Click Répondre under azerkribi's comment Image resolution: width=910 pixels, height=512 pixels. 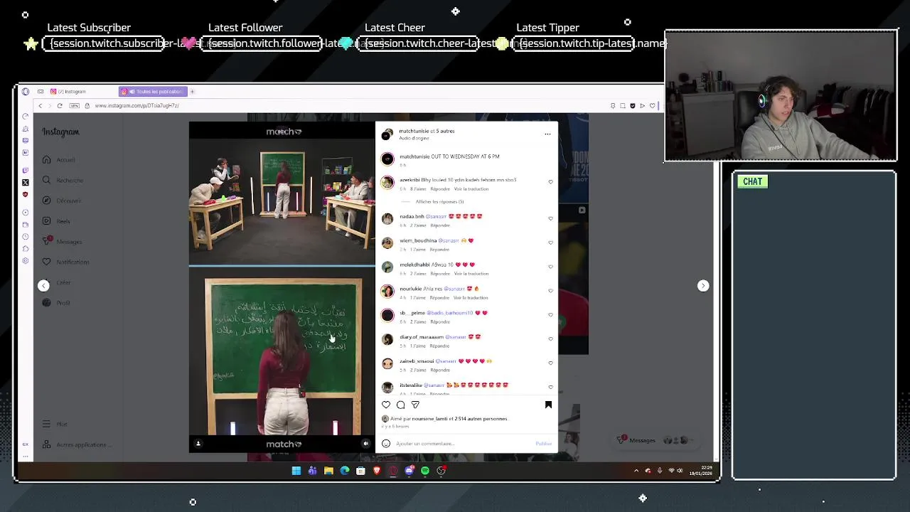pos(440,189)
